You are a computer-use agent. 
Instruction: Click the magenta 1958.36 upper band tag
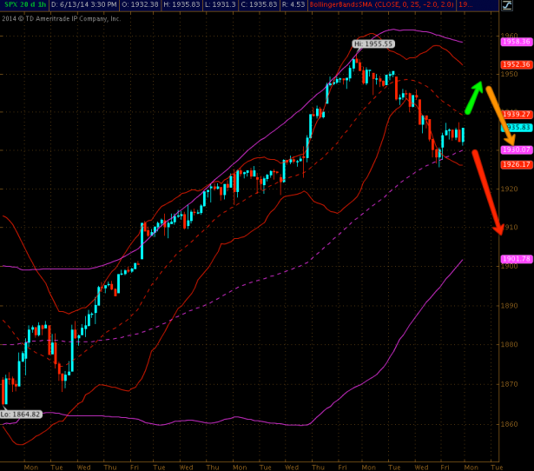click(516, 41)
